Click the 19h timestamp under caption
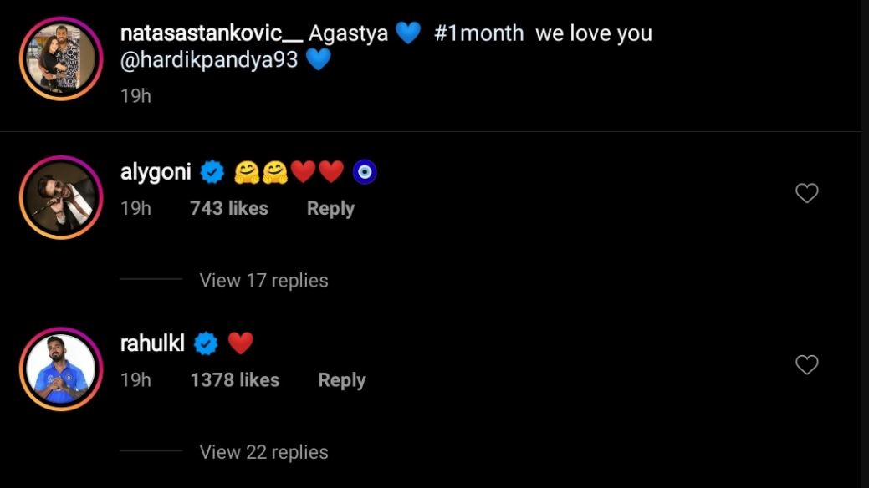The width and height of the screenshot is (869, 488). [135, 96]
